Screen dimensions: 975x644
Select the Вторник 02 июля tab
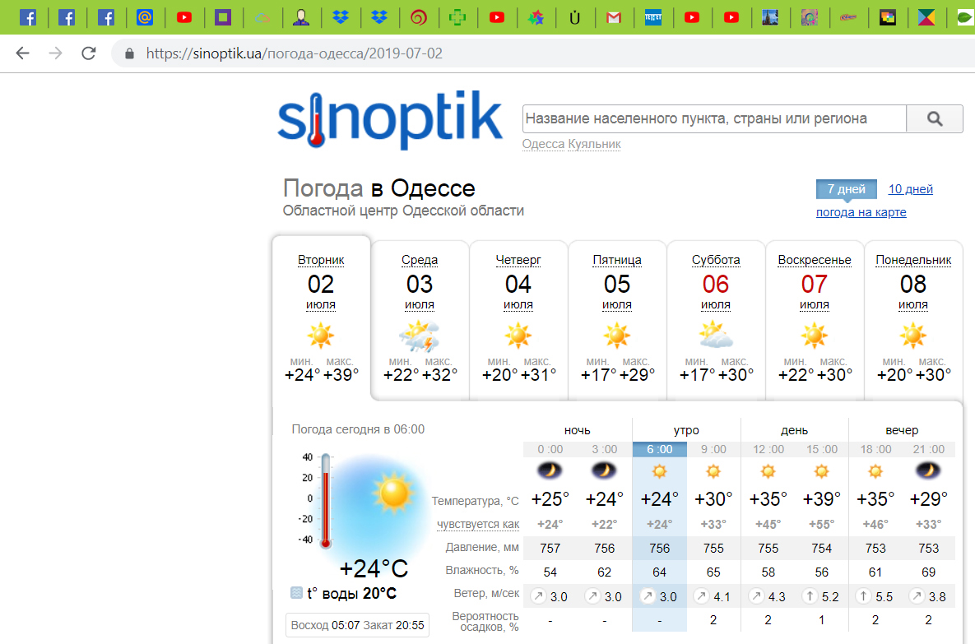(322, 318)
